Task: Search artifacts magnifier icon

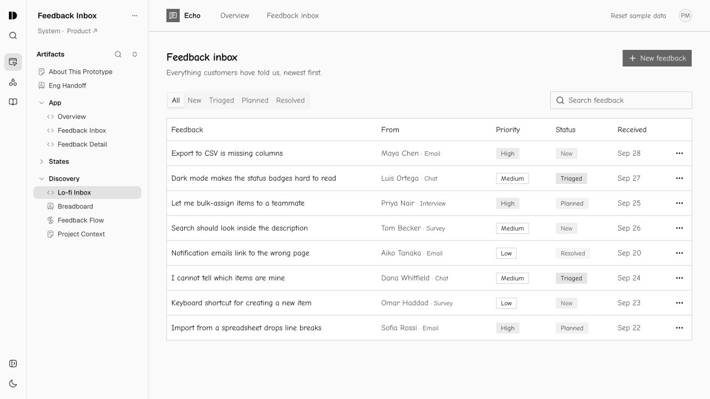Action: click(x=118, y=54)
